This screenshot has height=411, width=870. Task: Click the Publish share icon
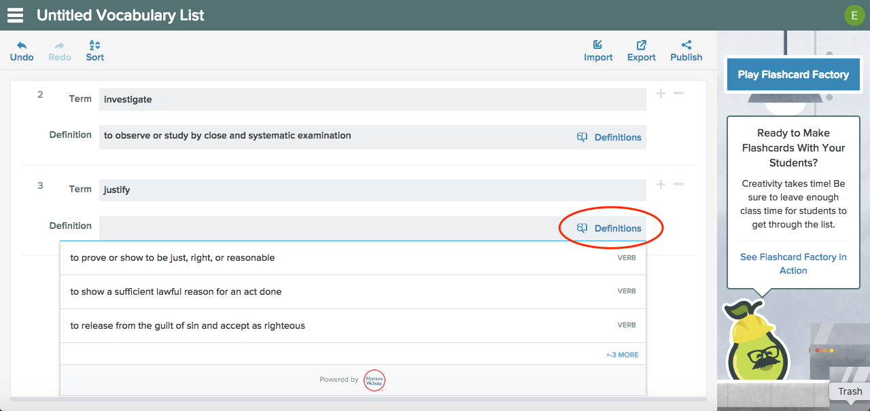[x=686, y=46]
